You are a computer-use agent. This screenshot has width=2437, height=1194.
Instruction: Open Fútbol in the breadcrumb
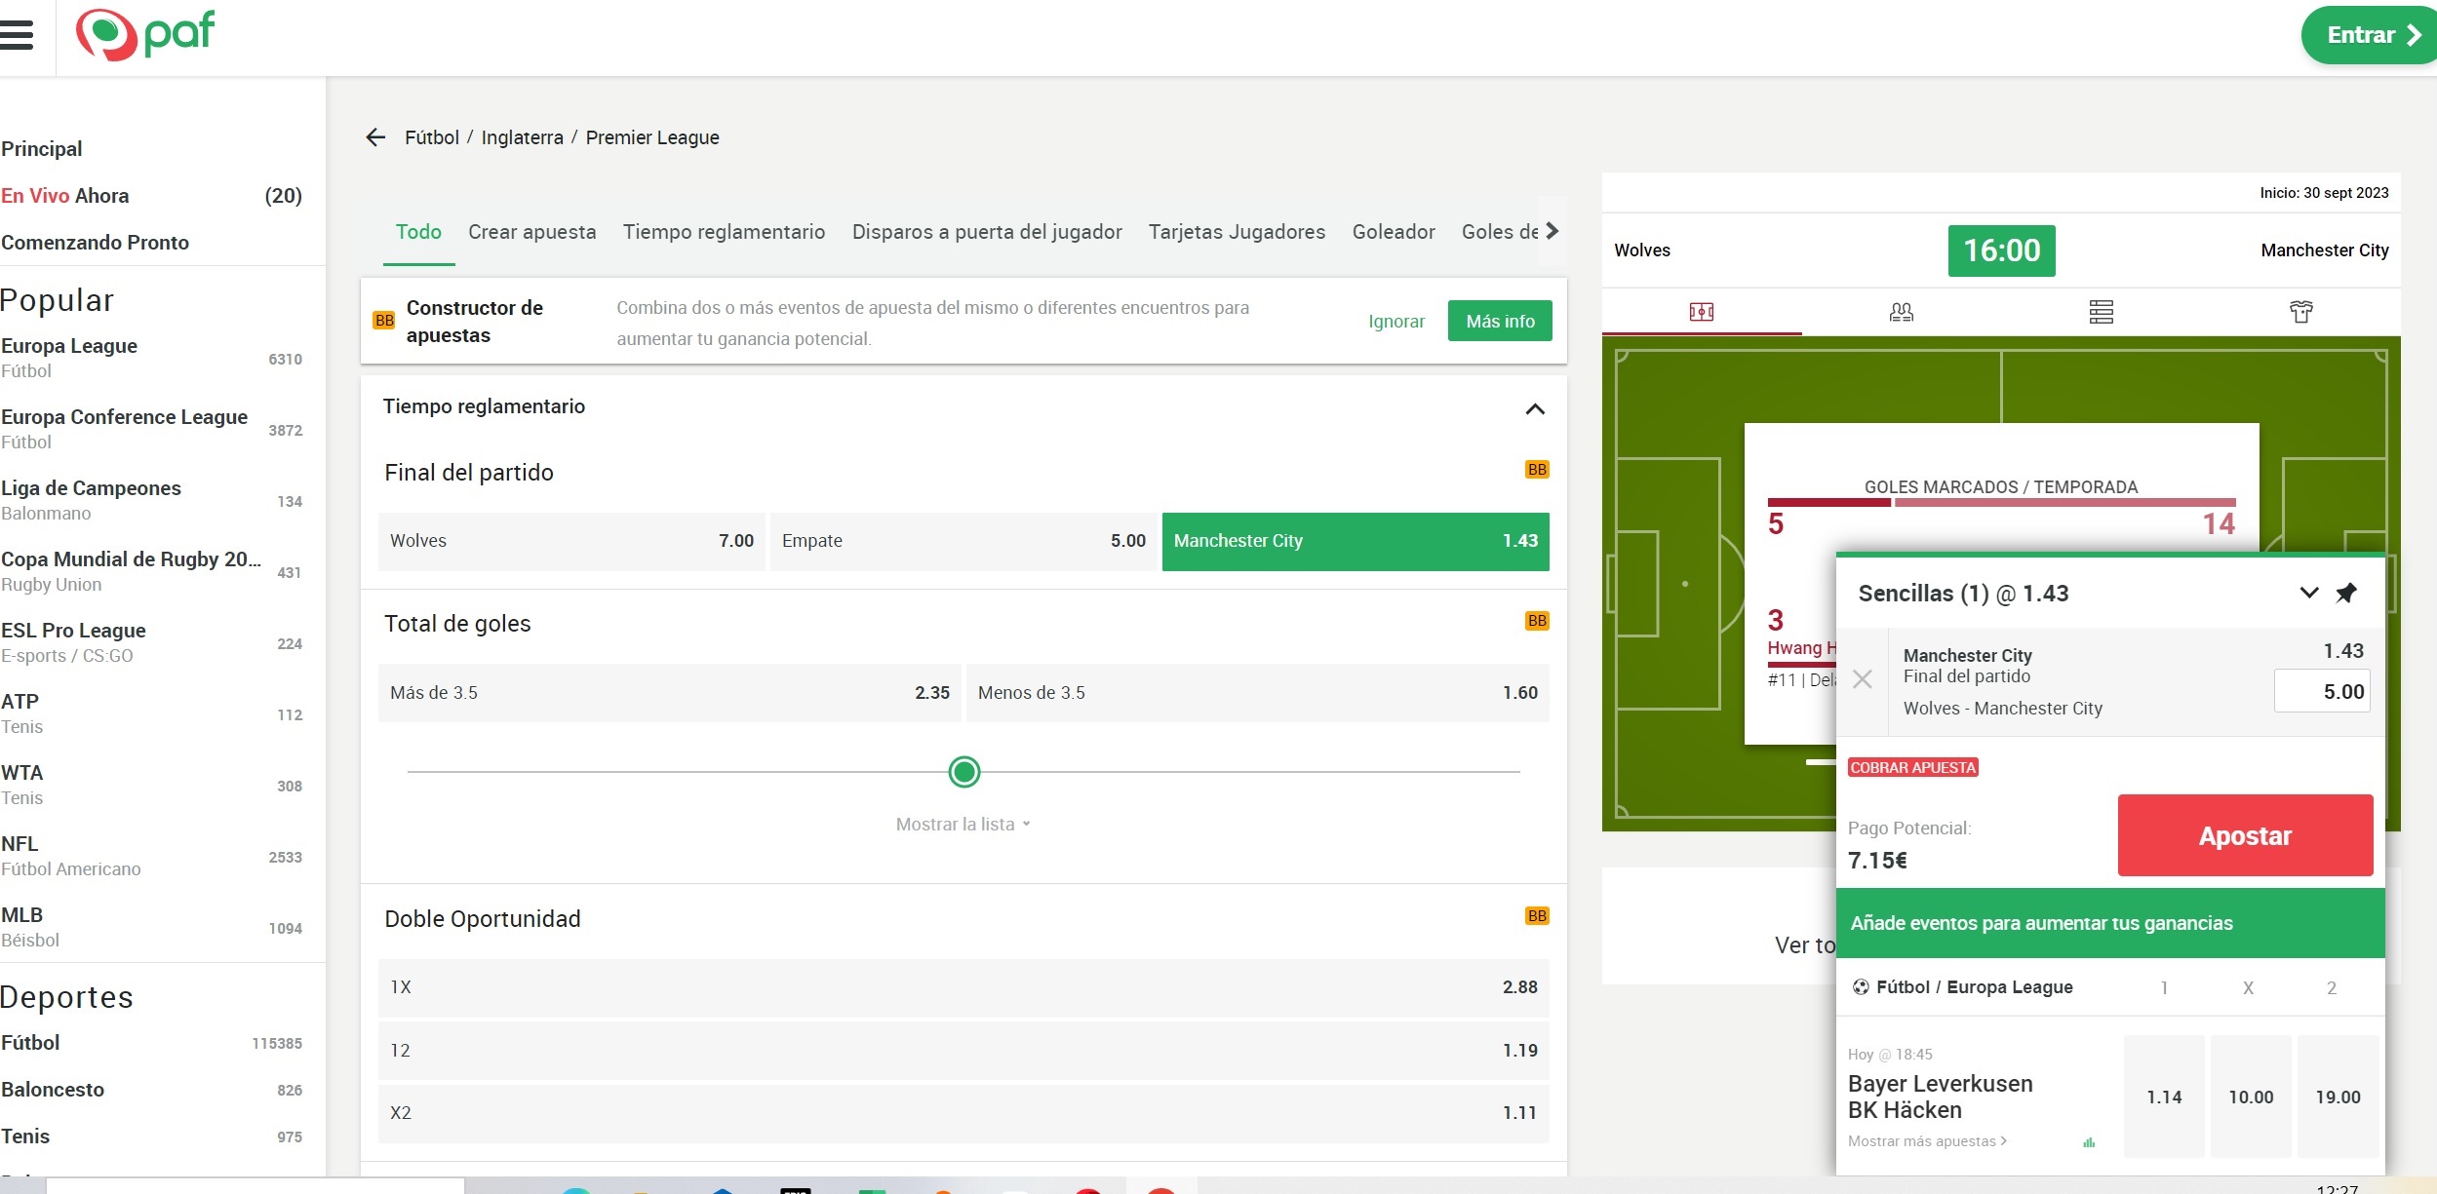pos(432,137)
